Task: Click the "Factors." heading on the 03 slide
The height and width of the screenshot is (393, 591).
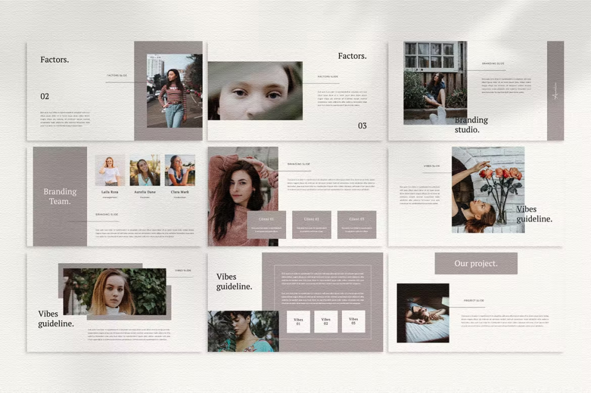Action: (352, 56)
